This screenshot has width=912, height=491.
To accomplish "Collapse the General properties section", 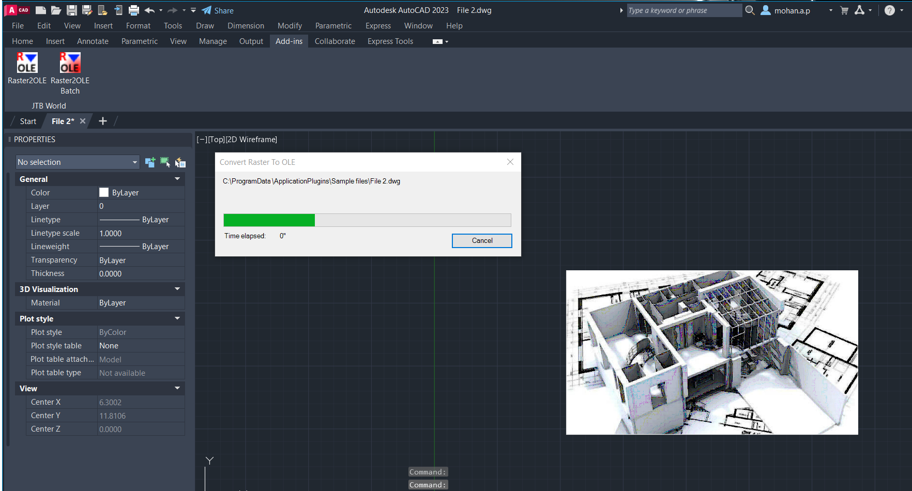I will pos(177,179).
